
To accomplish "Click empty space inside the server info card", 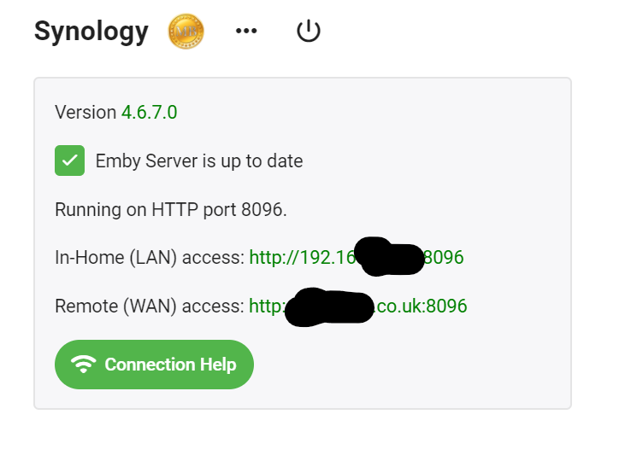I will point(445,171).
